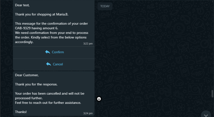Click the TODAY date chip
This screenshot has height=117, width=214.
coord(105,6)
